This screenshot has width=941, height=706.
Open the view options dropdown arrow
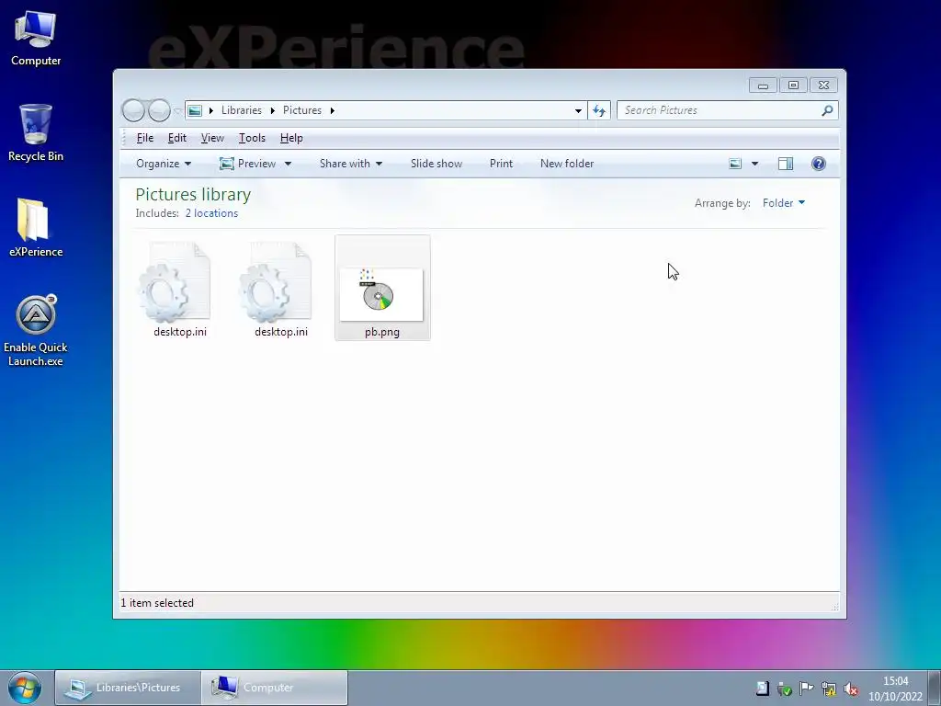tap(755, 164)
